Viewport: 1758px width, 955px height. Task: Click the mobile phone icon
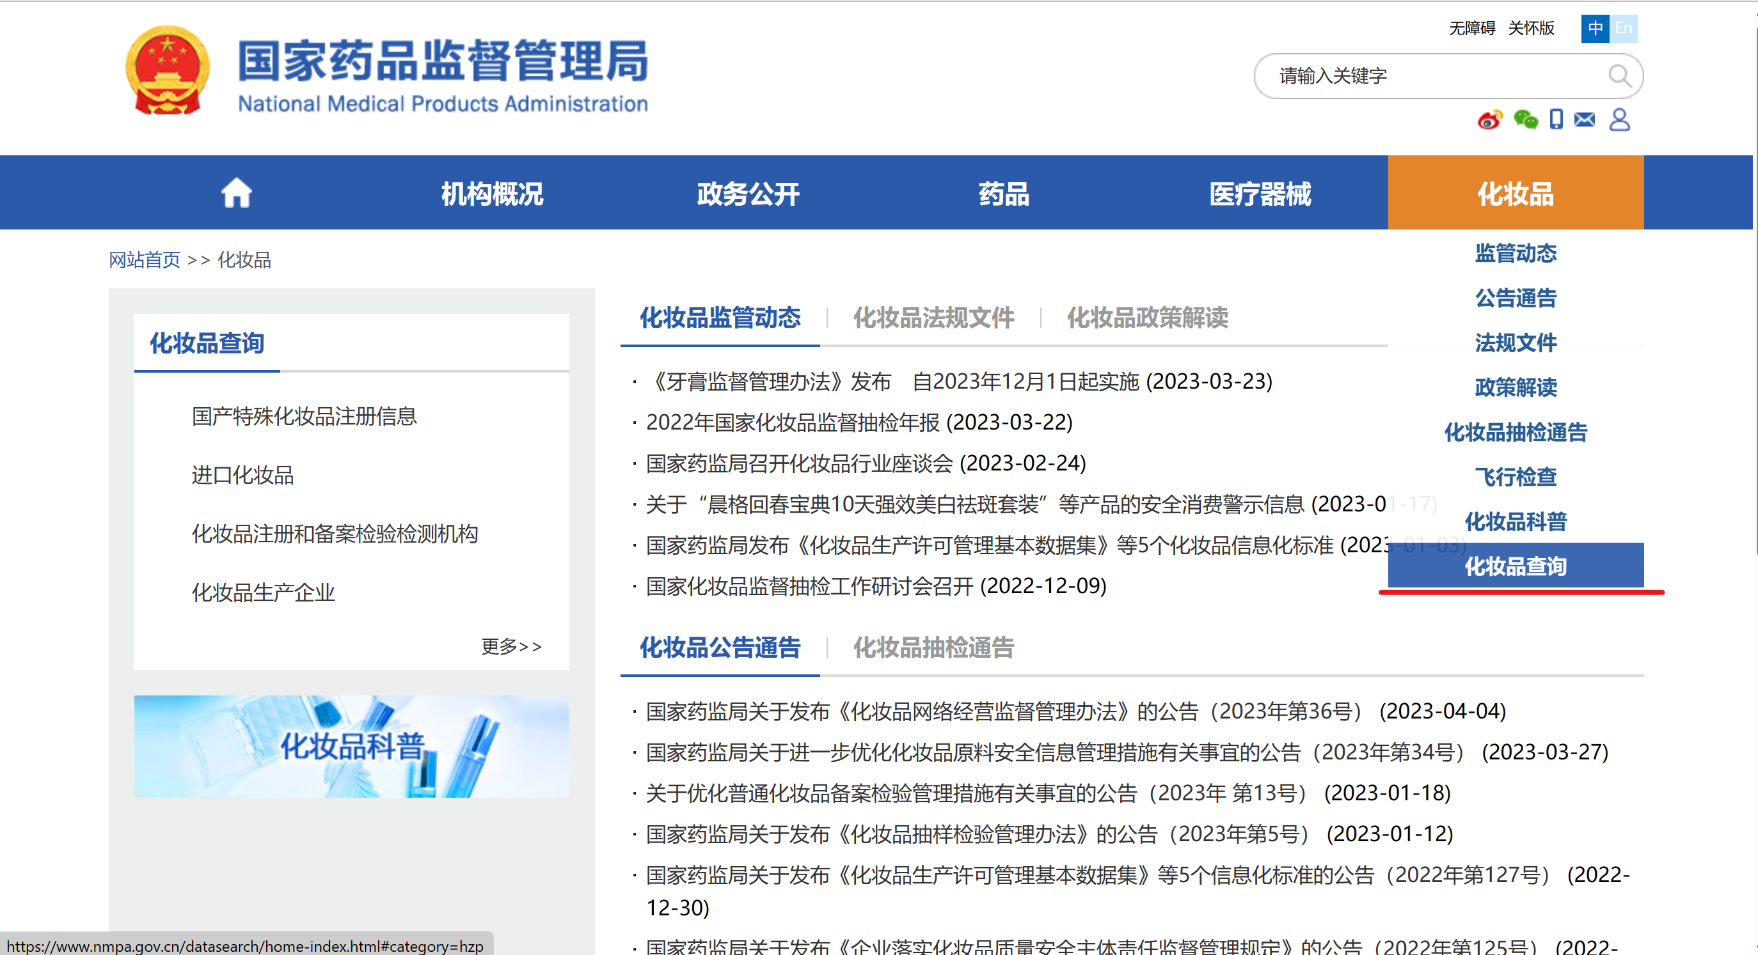click(x=1556, y=120)
